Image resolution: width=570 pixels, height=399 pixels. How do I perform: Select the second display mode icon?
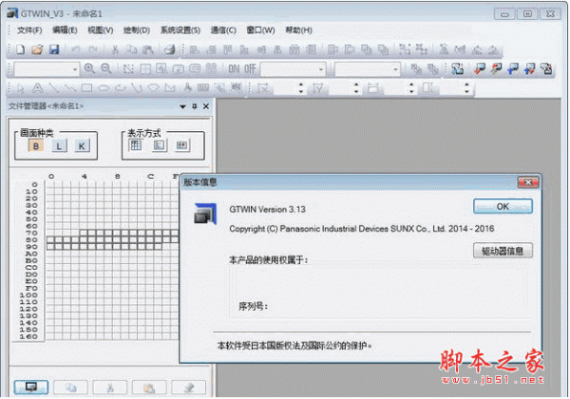pos(159,145)
